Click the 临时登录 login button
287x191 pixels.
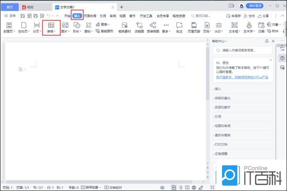pos(255,6)
